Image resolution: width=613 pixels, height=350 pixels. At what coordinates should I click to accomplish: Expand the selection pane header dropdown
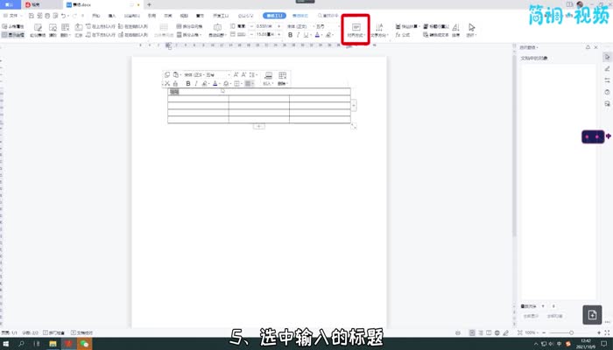[530, 47]
